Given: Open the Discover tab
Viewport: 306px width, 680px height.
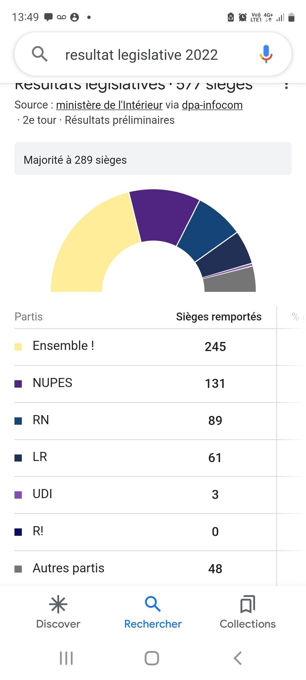Looking at the screenshot, I should (x=58, y=612).
